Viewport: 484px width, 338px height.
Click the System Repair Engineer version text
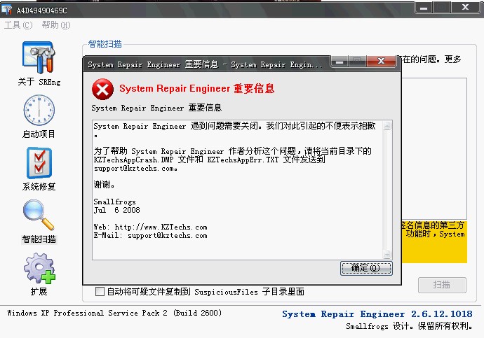(x=377, y=314)
